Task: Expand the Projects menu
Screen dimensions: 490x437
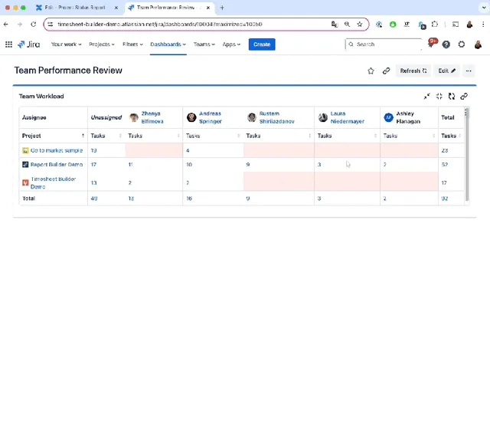Action: click(x=102, y=44)
